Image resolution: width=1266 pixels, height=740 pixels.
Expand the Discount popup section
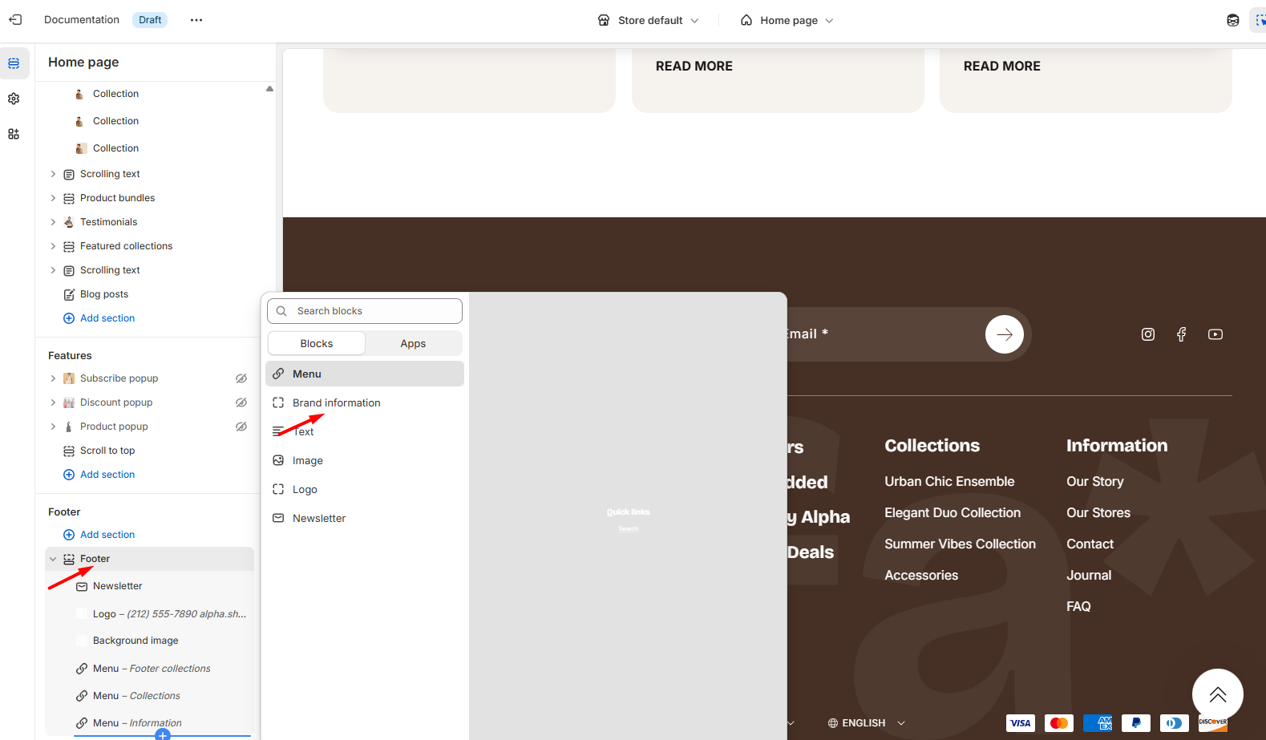click(53, 402)
